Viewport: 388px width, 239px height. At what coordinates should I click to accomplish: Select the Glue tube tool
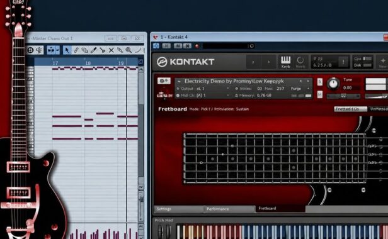pyautogui.click(x=120, y=50)
